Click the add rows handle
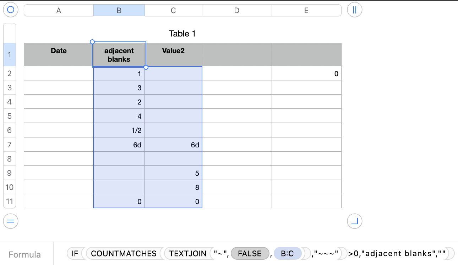The width and height of the screenshot is (458, 265). 10,221
